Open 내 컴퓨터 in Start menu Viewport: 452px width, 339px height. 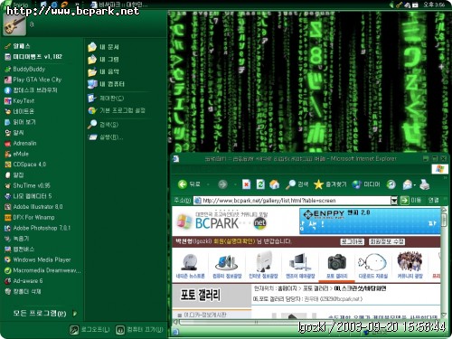(106, 84)
